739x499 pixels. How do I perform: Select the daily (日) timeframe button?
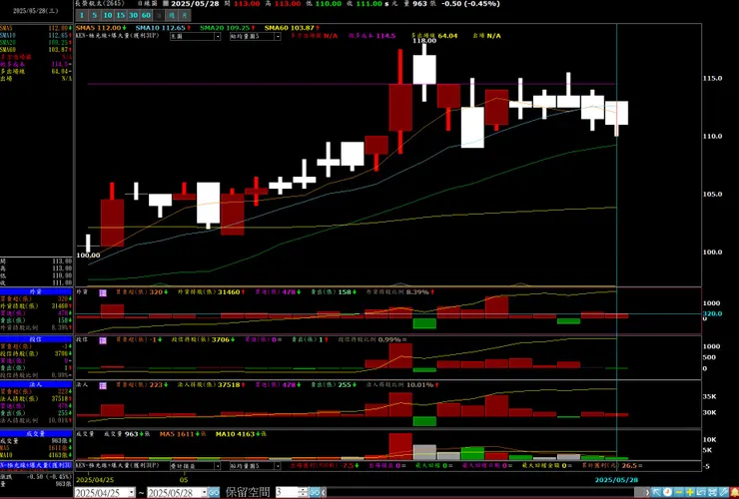[159, 15]
